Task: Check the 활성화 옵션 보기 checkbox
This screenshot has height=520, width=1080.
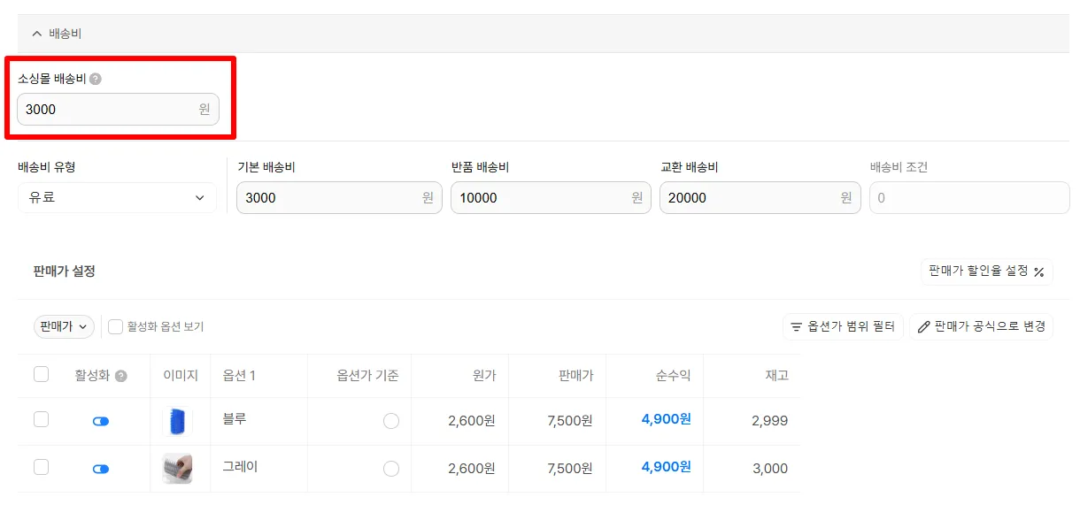Action: pyautogui.click(x=115, y=326)
